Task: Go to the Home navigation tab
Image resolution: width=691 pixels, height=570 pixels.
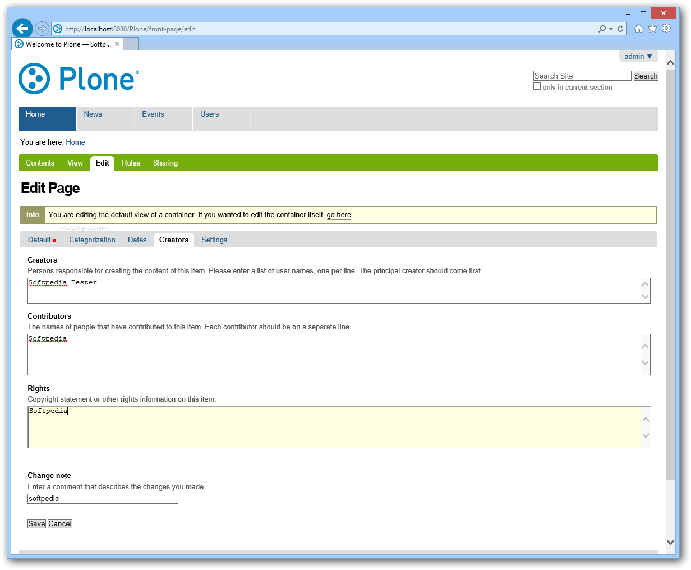Action: click(x=47, y=119)
